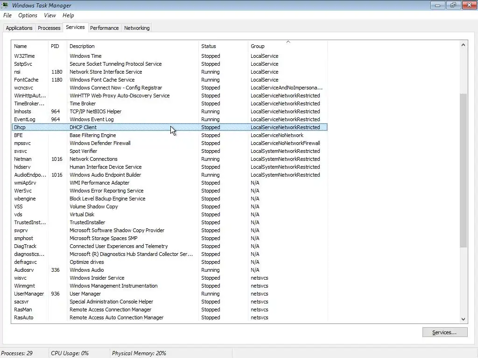This screenshot has height=358, width=478.
Task: Select the swprv service row
Action: (x=169, y=230)
